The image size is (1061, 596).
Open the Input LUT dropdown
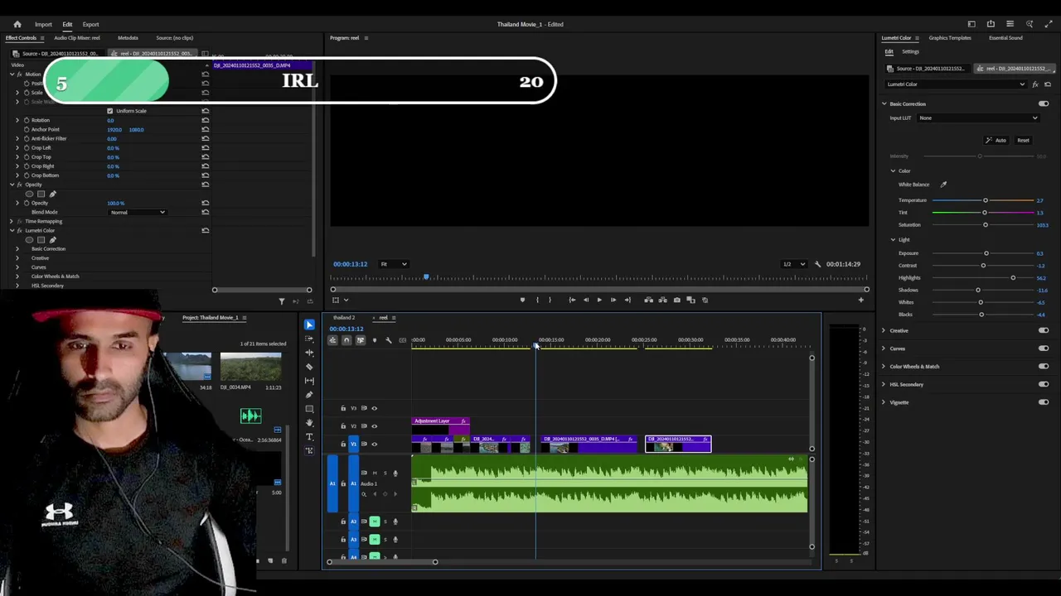(978, 118)
